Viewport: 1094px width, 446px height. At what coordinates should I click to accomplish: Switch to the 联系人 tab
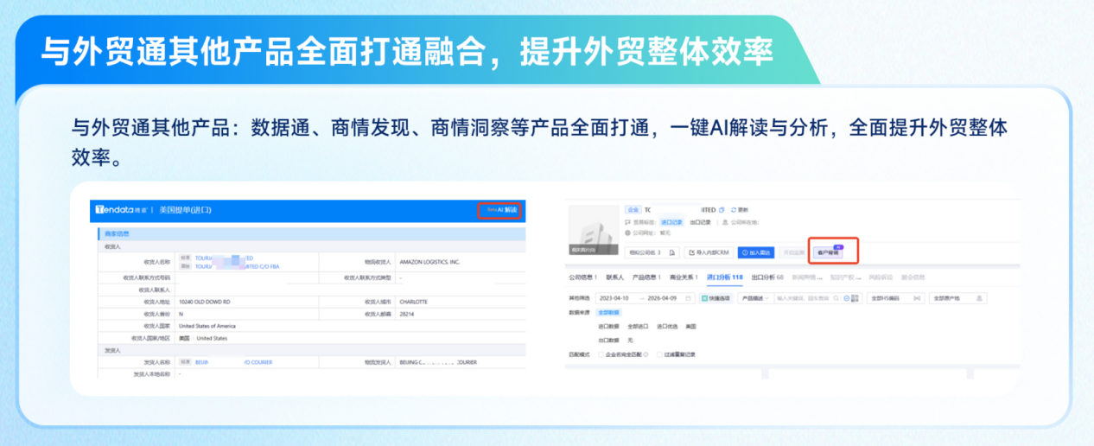pyautogui.click(x=614, y=277)
